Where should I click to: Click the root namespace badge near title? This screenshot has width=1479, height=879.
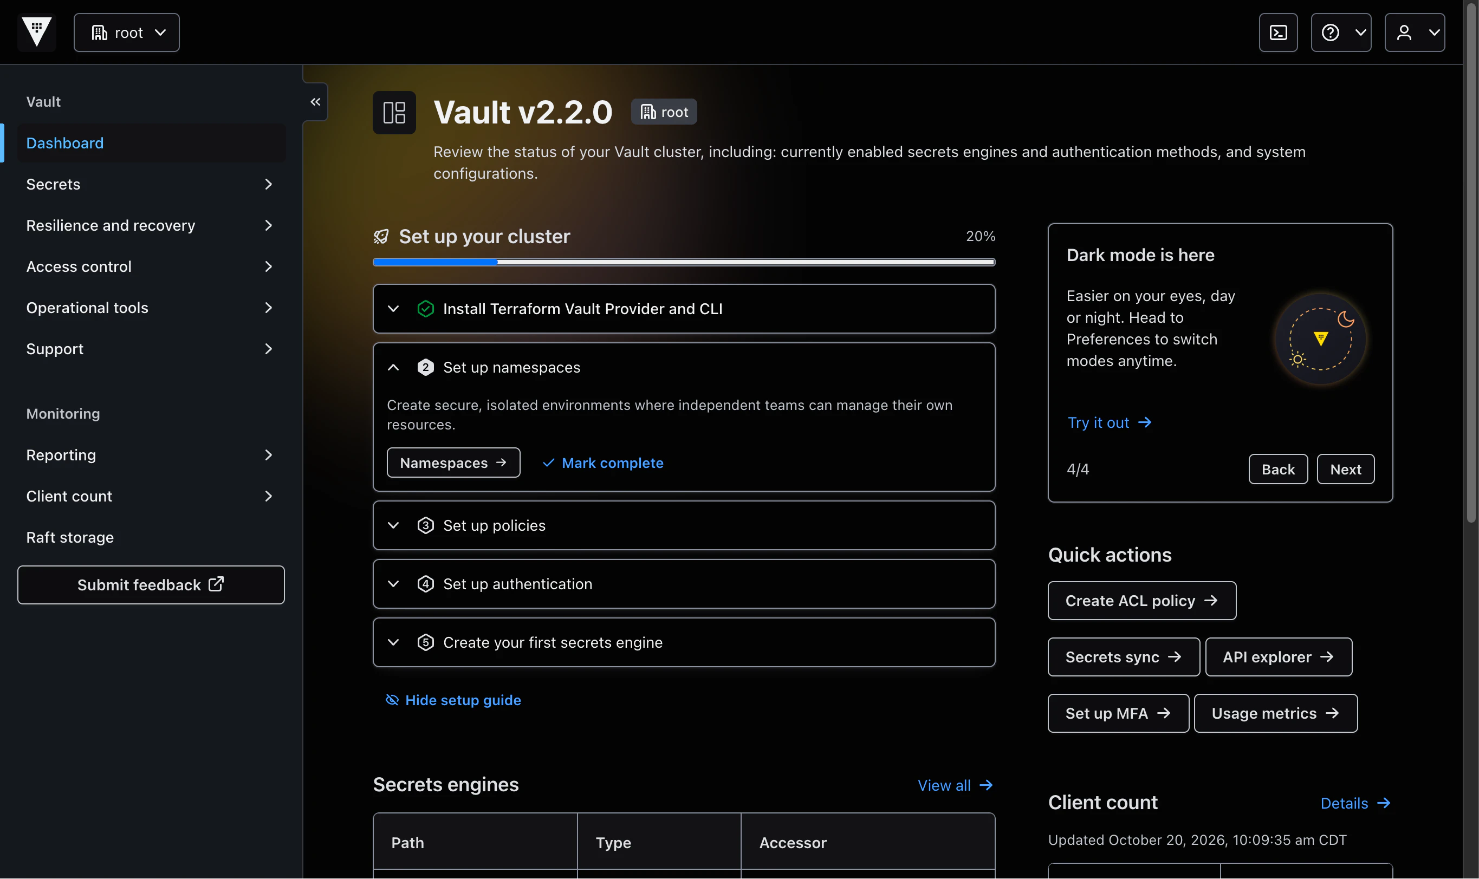(x=664, y=112)
